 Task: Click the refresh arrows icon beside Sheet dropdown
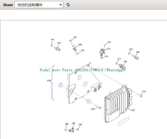68,5
